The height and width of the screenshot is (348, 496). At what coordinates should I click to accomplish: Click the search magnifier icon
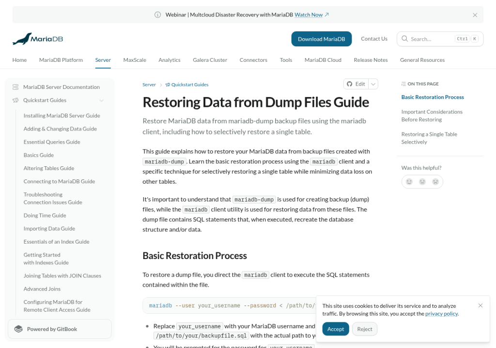tap(404, 39)
